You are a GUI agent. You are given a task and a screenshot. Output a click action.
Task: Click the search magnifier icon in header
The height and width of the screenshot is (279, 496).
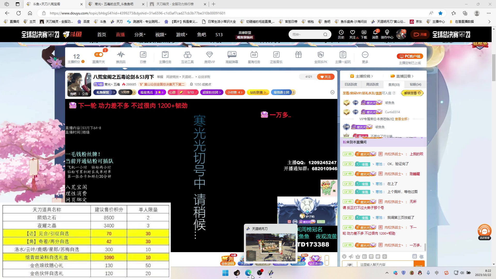(325, 34)
